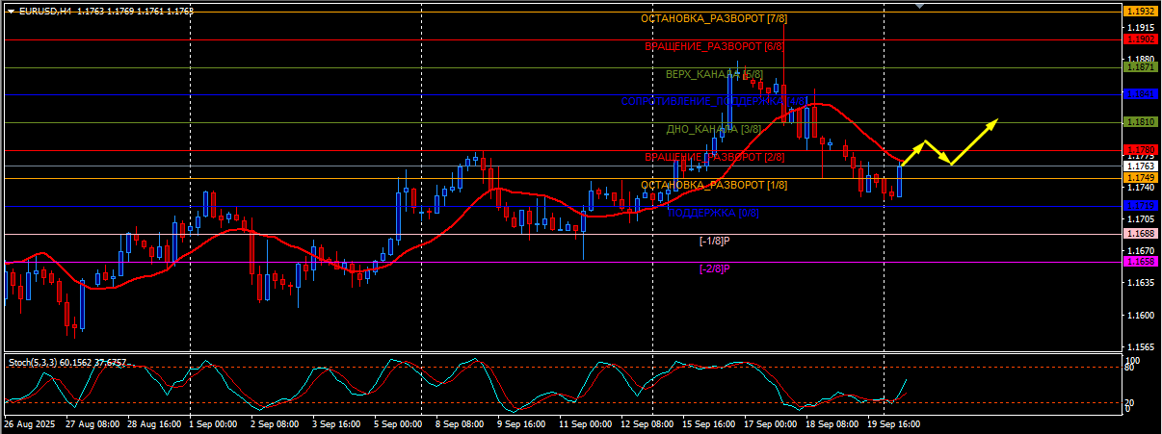
Task: Click the gray chart shift triangle marker
Action: pos(919,6)
